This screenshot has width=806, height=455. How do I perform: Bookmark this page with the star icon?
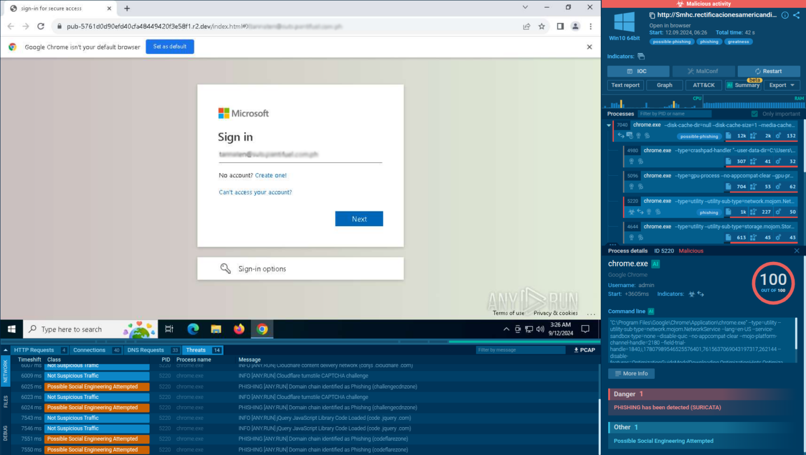click(x=542, y=26)
